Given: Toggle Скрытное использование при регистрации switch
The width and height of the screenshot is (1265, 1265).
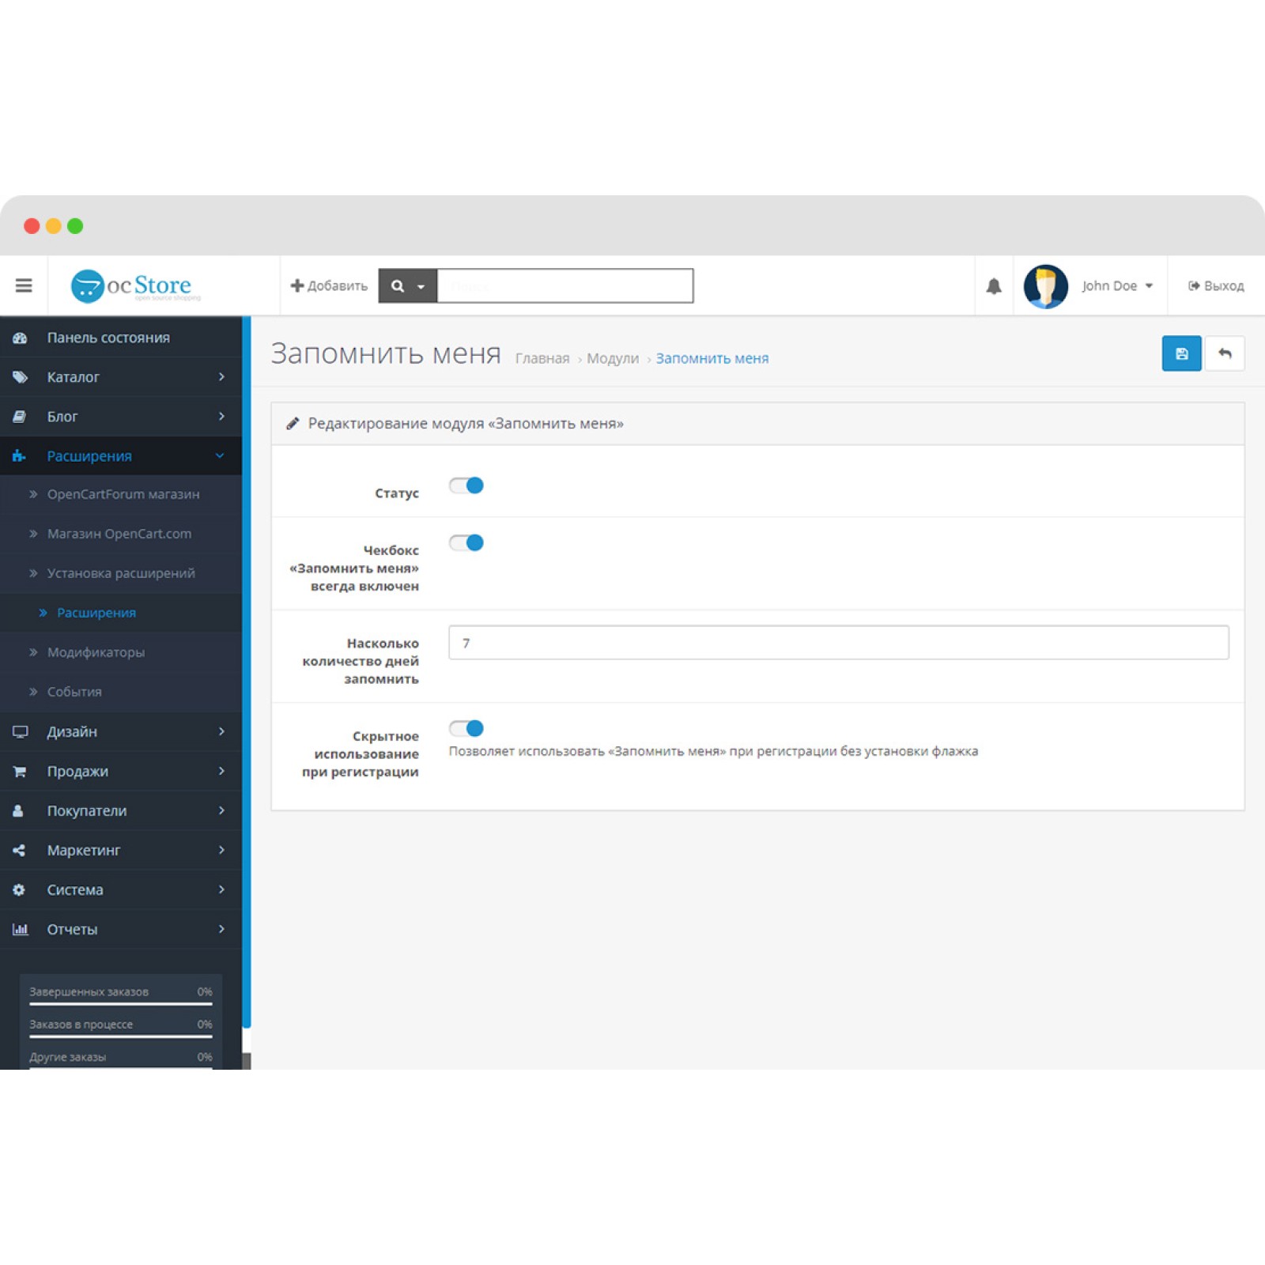Looking at the screenshot, I should tap(466, 728).
